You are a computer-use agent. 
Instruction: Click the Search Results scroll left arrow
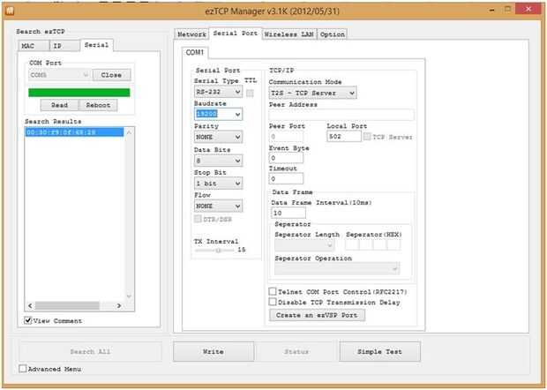coord(30,305)
